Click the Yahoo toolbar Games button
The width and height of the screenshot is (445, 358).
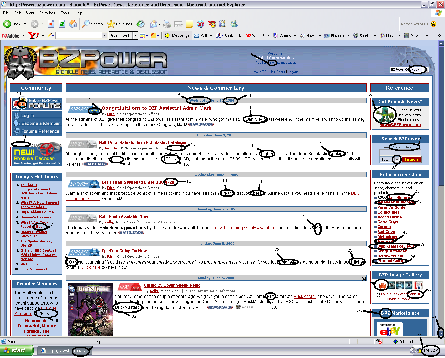click(x=282, y=35)
